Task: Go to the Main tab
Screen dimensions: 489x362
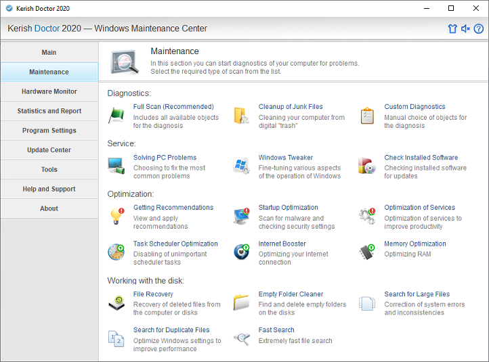Action: pyautogui.click(x=49, y=52)
